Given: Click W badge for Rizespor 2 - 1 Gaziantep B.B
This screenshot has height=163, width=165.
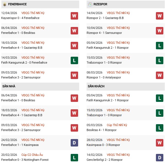Looking at the screenshot, I should [x=160, y=16].
